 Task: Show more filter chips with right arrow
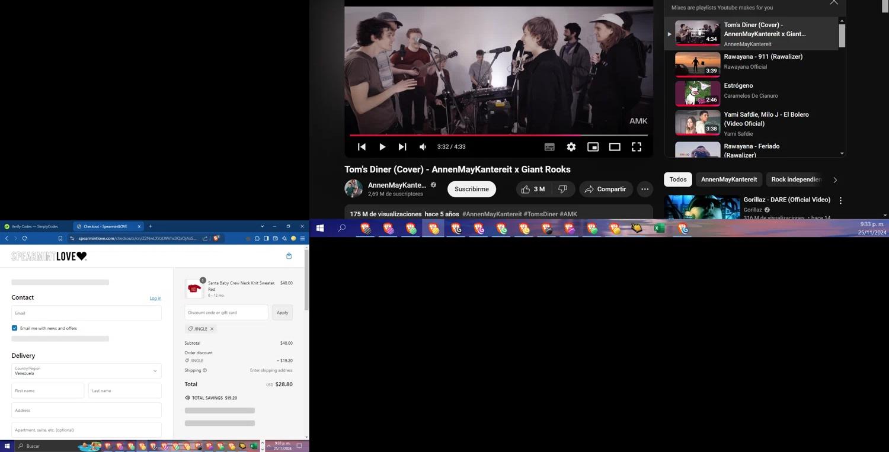[x=835, y=179]
